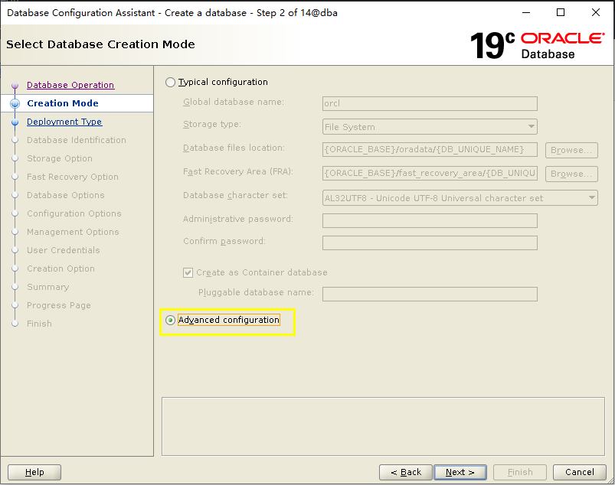Click the Database Options step

pos(66,195)
